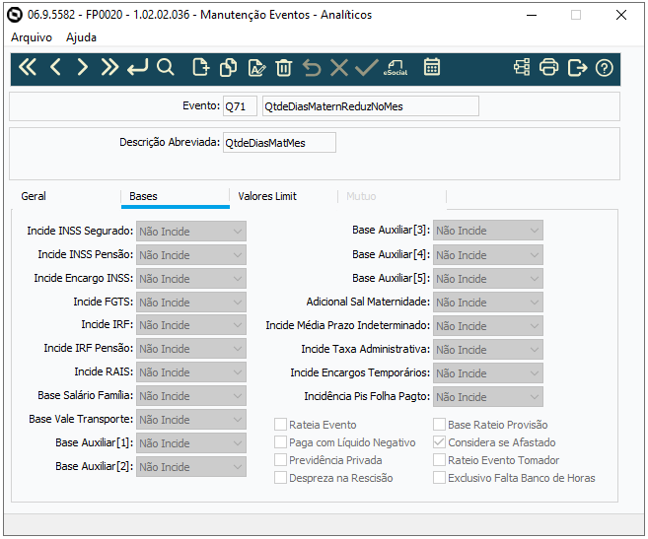Open the Arquivo menu

32,37
